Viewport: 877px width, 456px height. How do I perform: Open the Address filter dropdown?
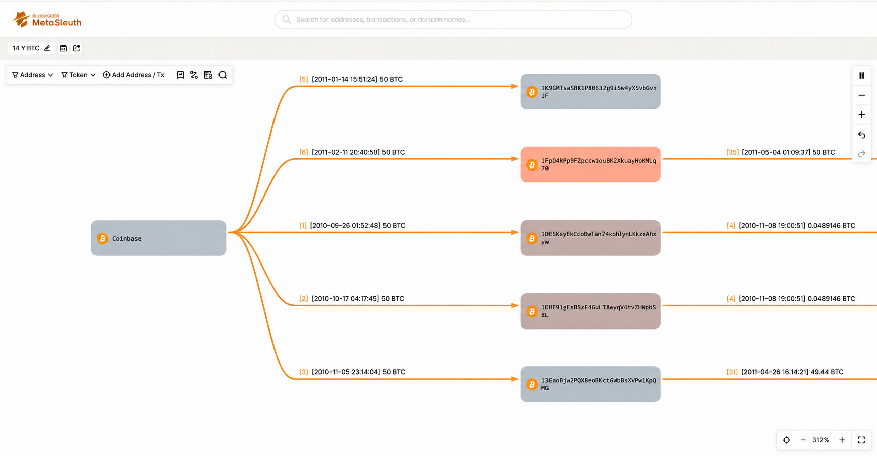33,75
